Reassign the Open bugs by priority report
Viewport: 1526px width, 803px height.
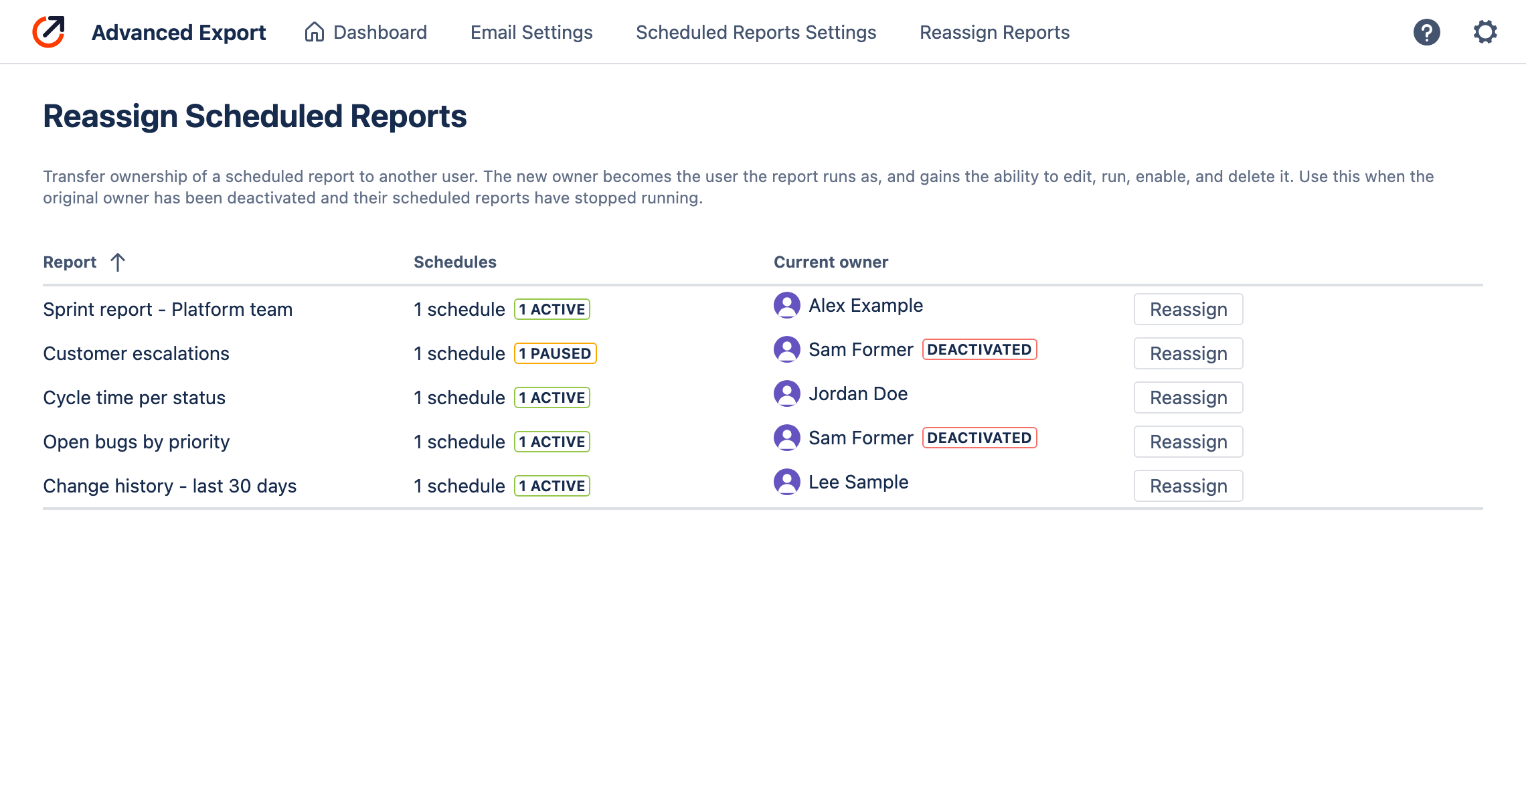tap(1188, 442)
